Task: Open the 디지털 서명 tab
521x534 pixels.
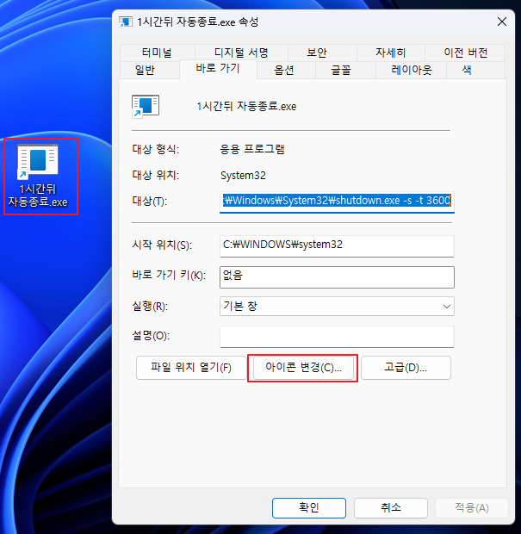Action: [x=241, y=53]
